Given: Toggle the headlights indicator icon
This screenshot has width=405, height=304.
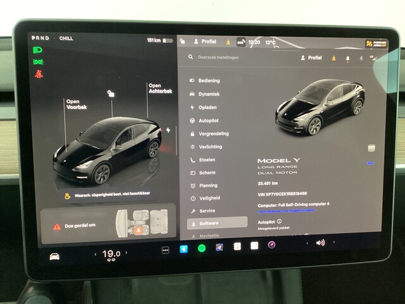Looking at the screenshot, I should click(x=38, y=49).
